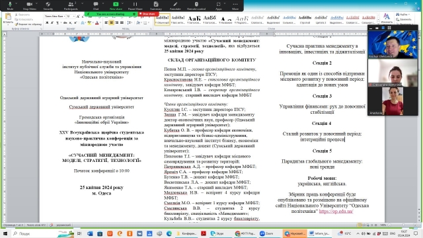Toggle center paragraph alignment
423x238 pixels.
coord(111,23)
